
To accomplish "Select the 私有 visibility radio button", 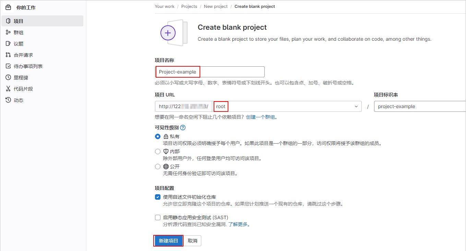I will 158,136.
